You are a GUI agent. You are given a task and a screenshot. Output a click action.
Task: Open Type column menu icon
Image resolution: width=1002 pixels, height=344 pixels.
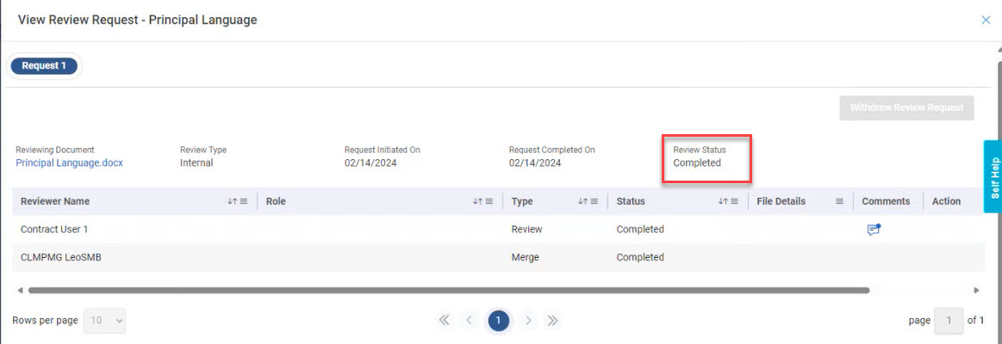[594, 201]
